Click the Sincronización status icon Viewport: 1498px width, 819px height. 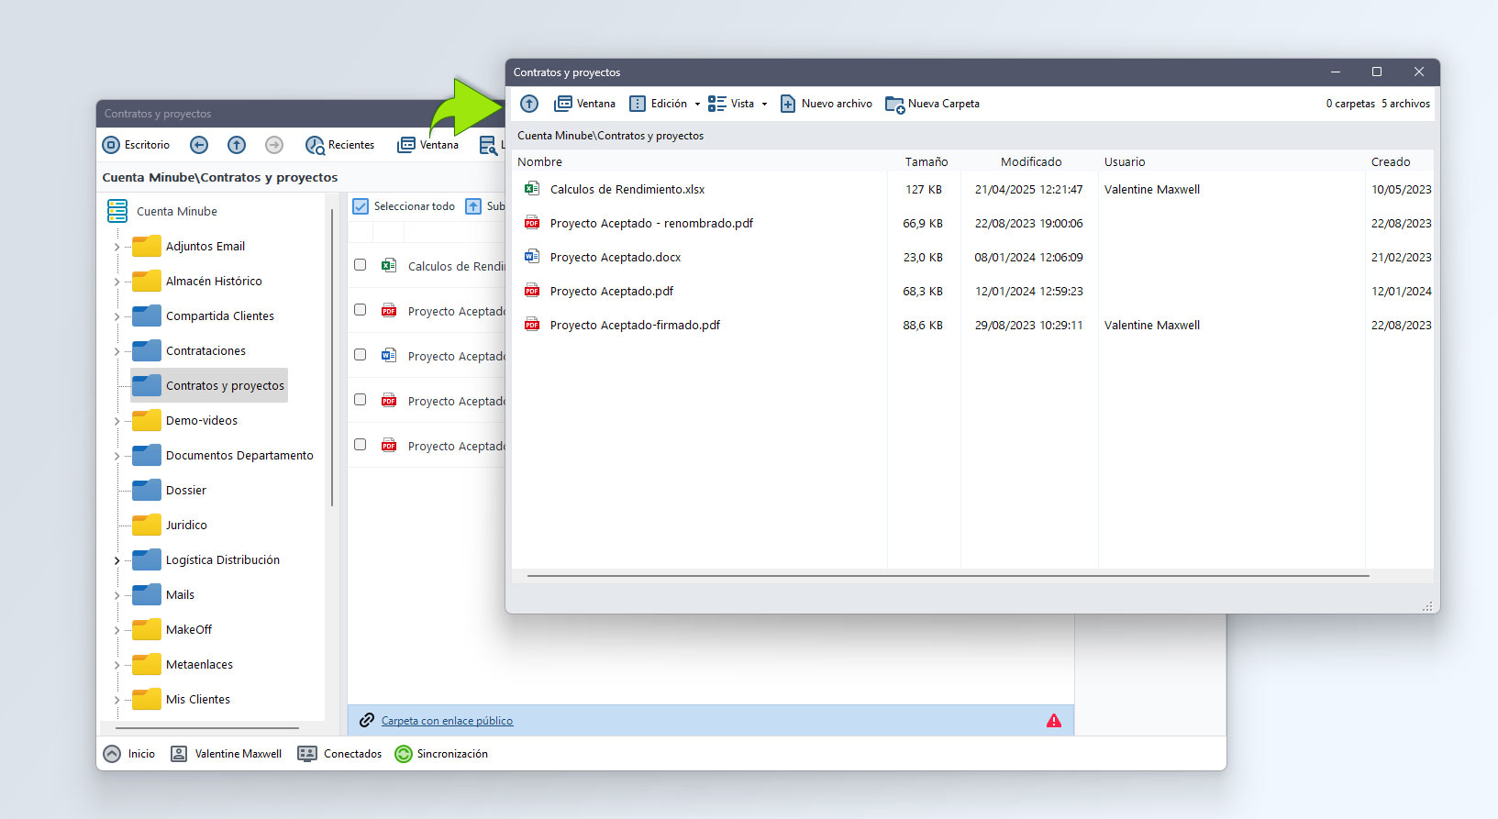point(404,754)
